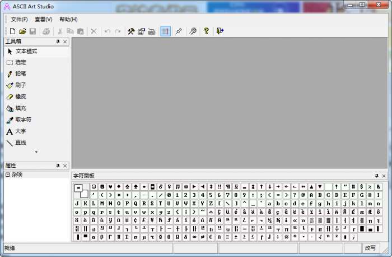Pick the Fill (填充) bucket tool
This screenshot has height=257, width=392.
pyautogui.click(x=20, y=108)
